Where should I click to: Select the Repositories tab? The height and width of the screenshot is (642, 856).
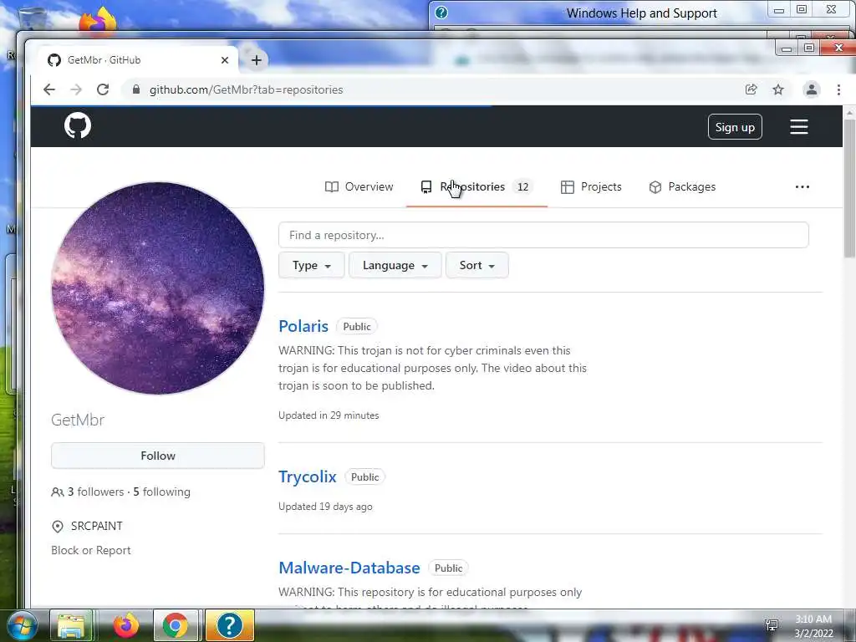pos(476,186)
